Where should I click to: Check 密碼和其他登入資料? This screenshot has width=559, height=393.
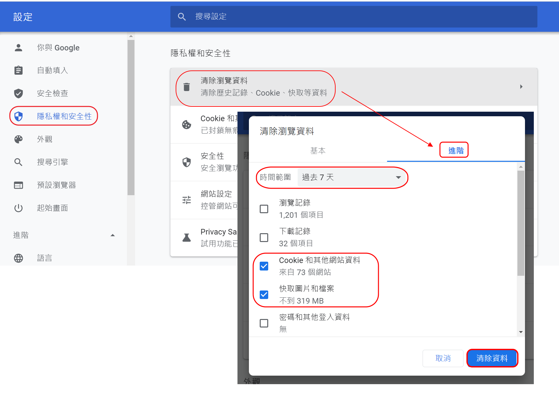[264, 323]
